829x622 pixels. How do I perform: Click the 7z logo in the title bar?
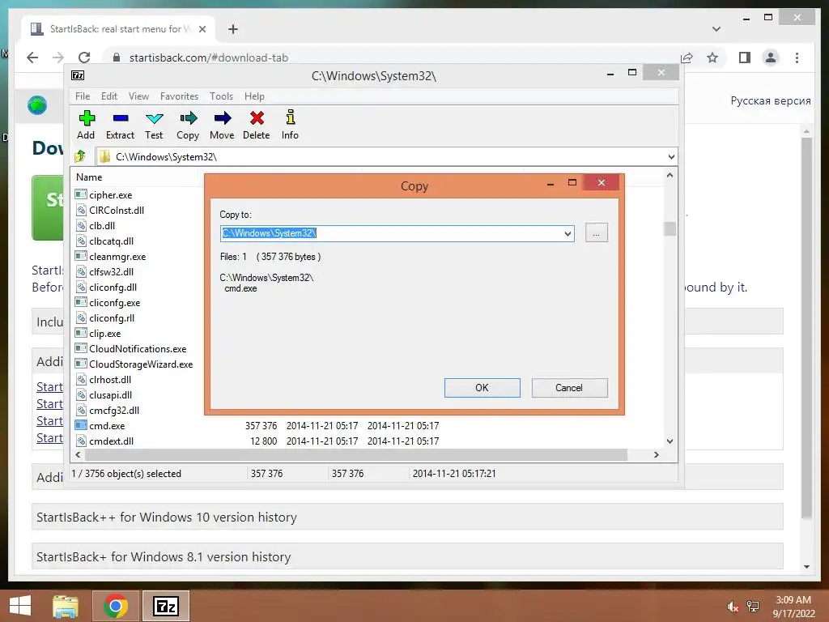pyautogui.click(x=78, y=75)
